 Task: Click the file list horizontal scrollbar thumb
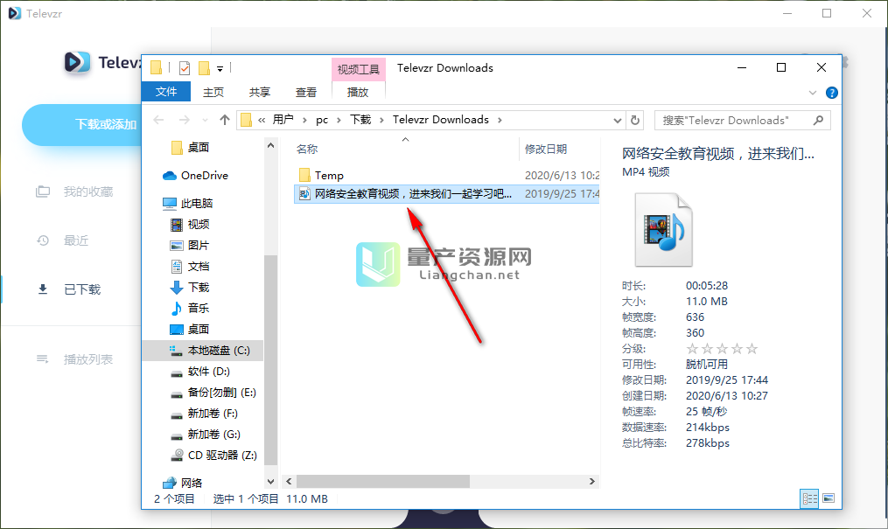(x=383, y=482)
